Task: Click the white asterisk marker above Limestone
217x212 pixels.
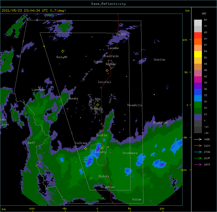Action: point(39,87)
